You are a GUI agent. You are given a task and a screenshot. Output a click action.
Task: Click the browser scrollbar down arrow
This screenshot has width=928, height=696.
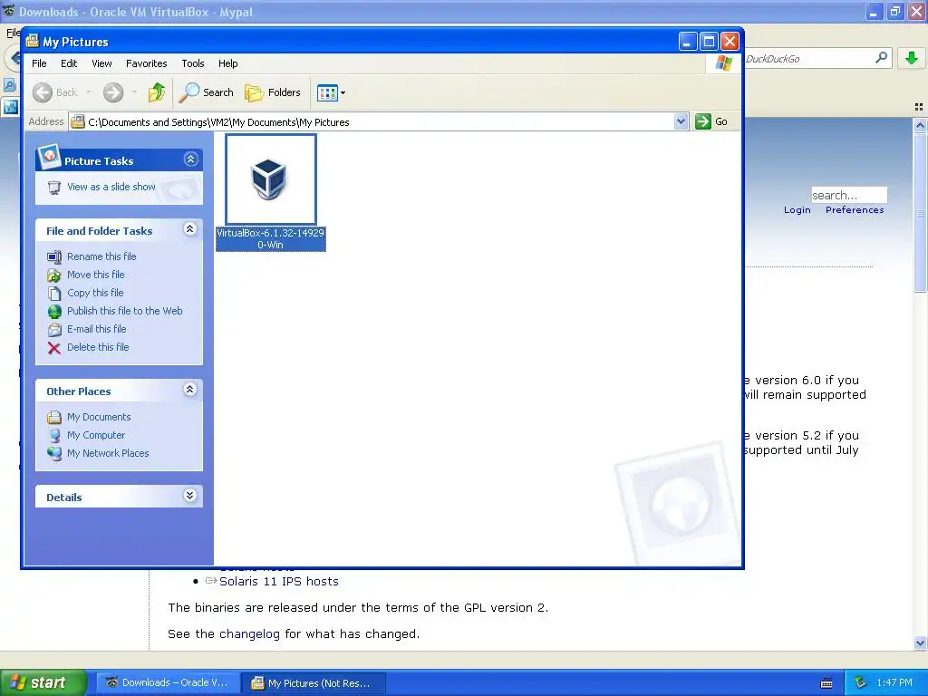[x=920, y=643]
